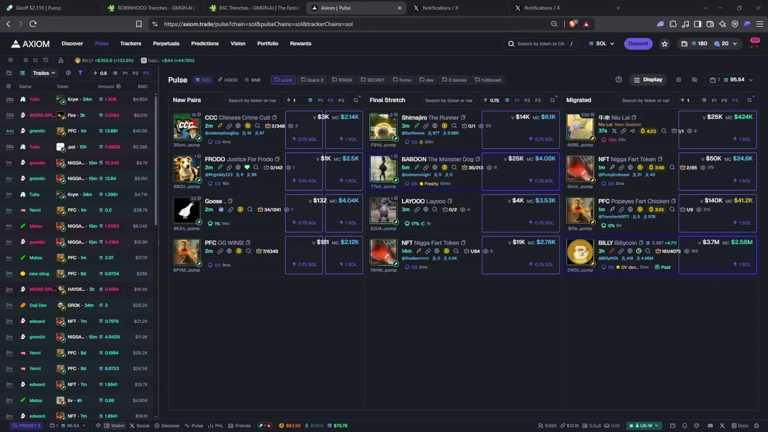This screenshot has width=768, height=432.
Task: Open New Pairs filter sliders icon
Action: pyautogui.click(x=356, y=100)
